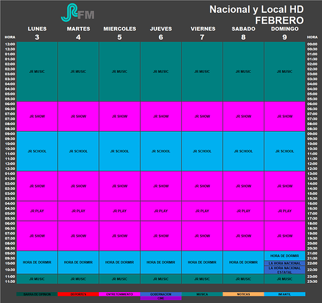Open Sabado late-night JR MUSIC block at 11:00
The width and height of the screenshot is (322, 303).
(243, 279)
